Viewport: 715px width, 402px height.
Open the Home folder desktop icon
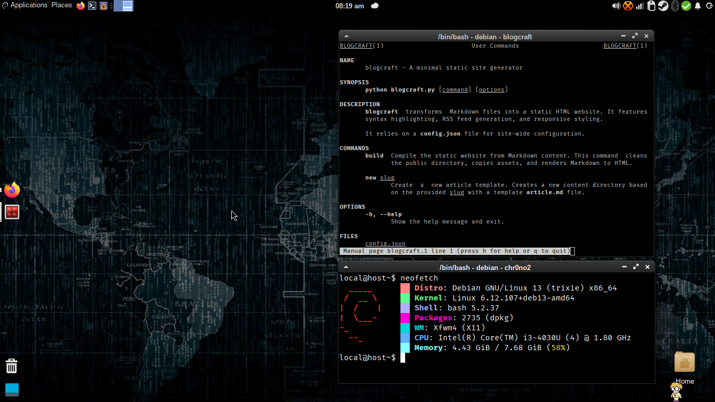[x=685, y=362]
